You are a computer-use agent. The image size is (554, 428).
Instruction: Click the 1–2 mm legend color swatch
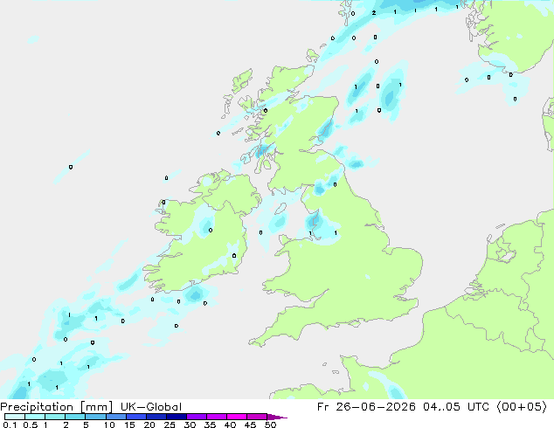(x=55, y=417)
